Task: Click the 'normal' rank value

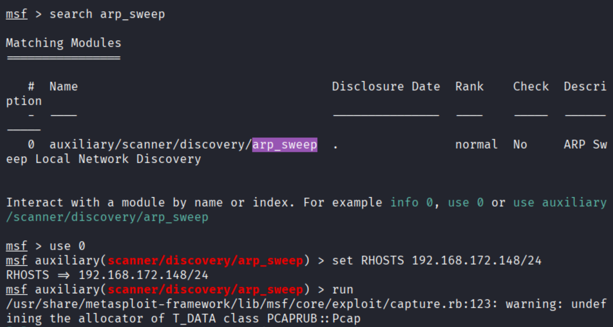Action: pos(476,145)
